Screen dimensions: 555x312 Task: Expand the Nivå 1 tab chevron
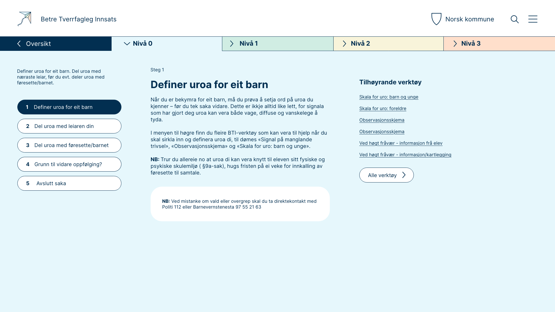point(232,44)
